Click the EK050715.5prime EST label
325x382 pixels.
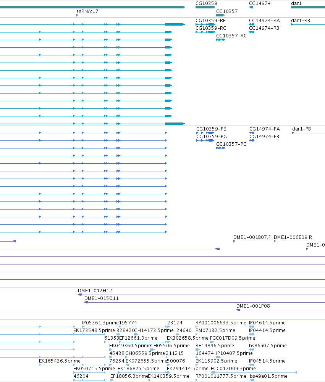point(94,369)
